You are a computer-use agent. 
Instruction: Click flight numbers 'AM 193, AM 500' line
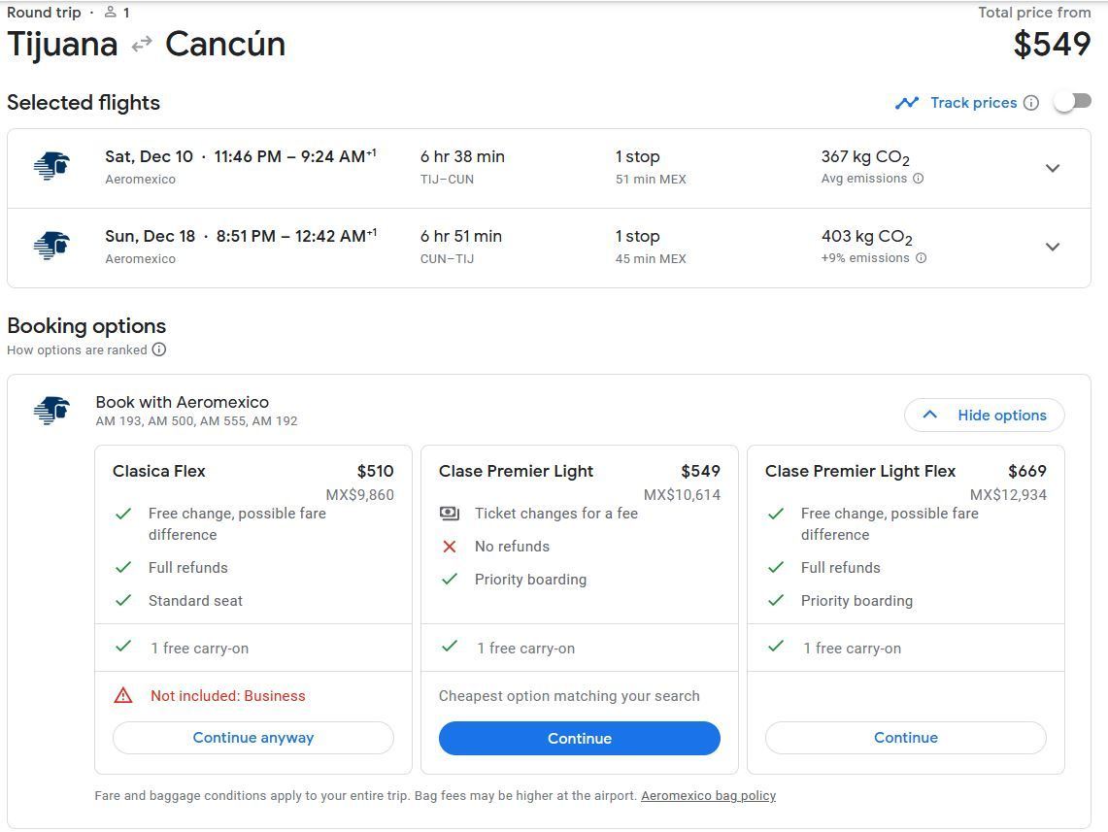[x=196, y=421]
